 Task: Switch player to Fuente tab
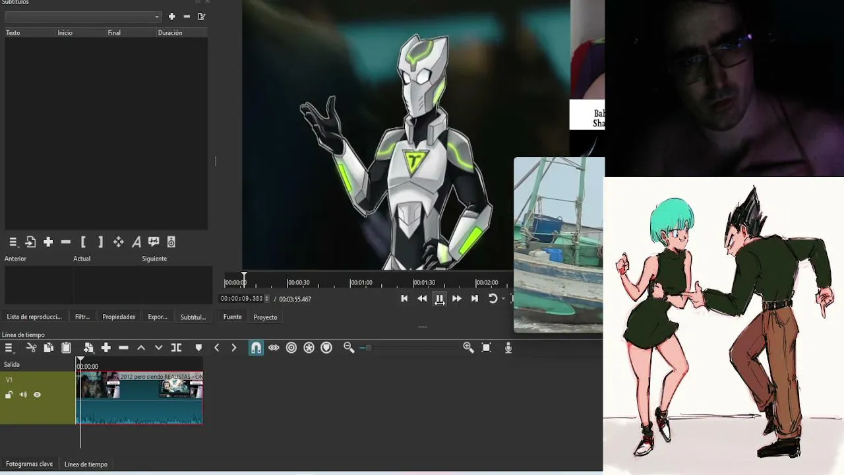(x=233, y=317)
